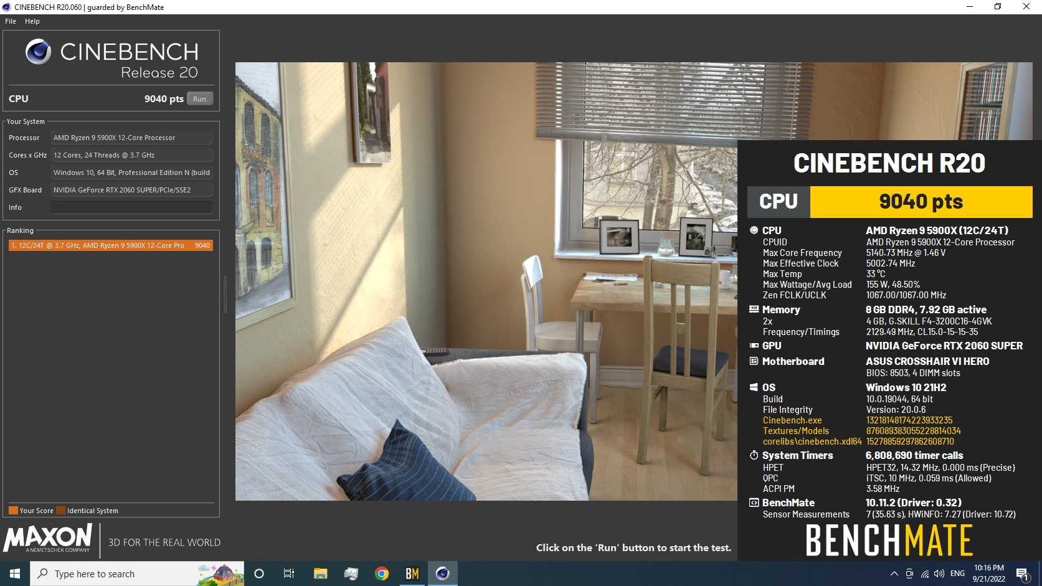
Task: Click the ENG language indicator
Action: (x=958, y=574)
